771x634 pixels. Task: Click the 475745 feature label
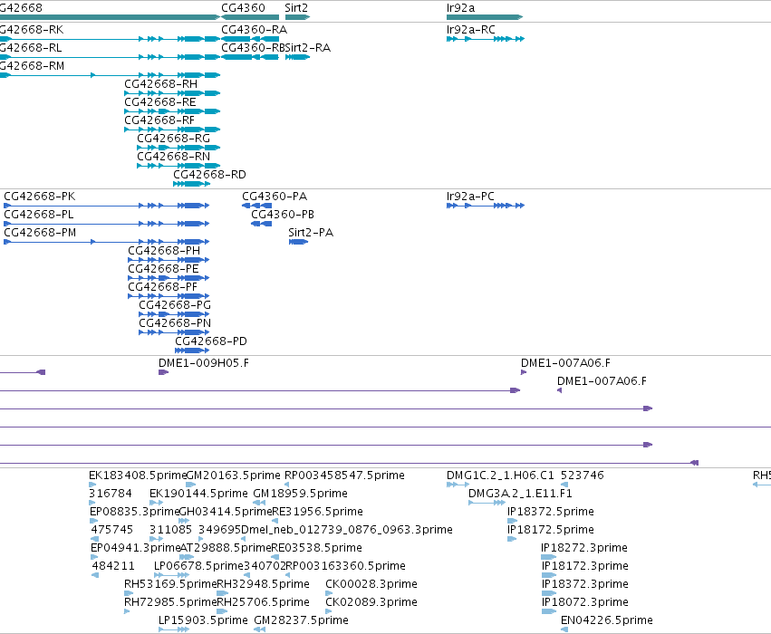pyautogui.click(x=112, y=531)
